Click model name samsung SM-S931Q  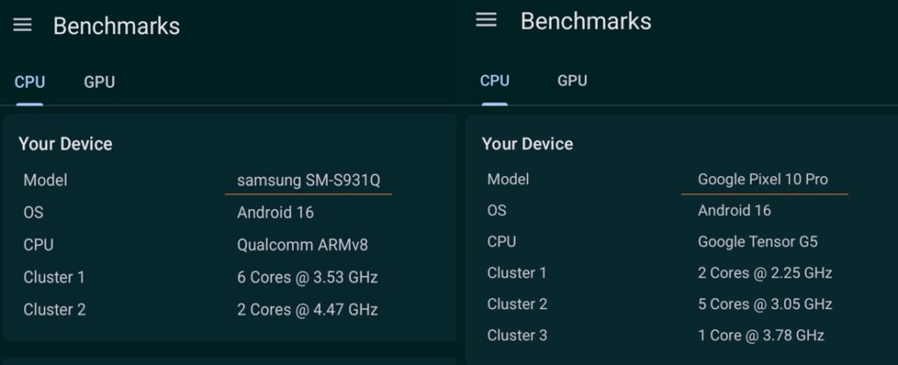pos(309,180)
